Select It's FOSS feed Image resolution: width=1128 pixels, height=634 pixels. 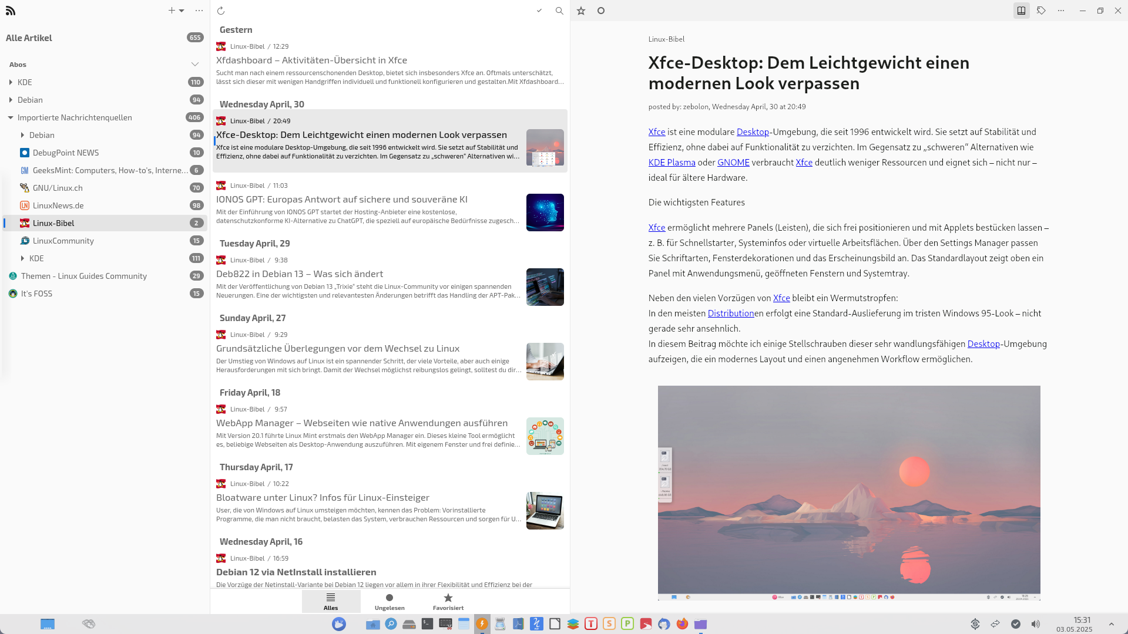105,294
